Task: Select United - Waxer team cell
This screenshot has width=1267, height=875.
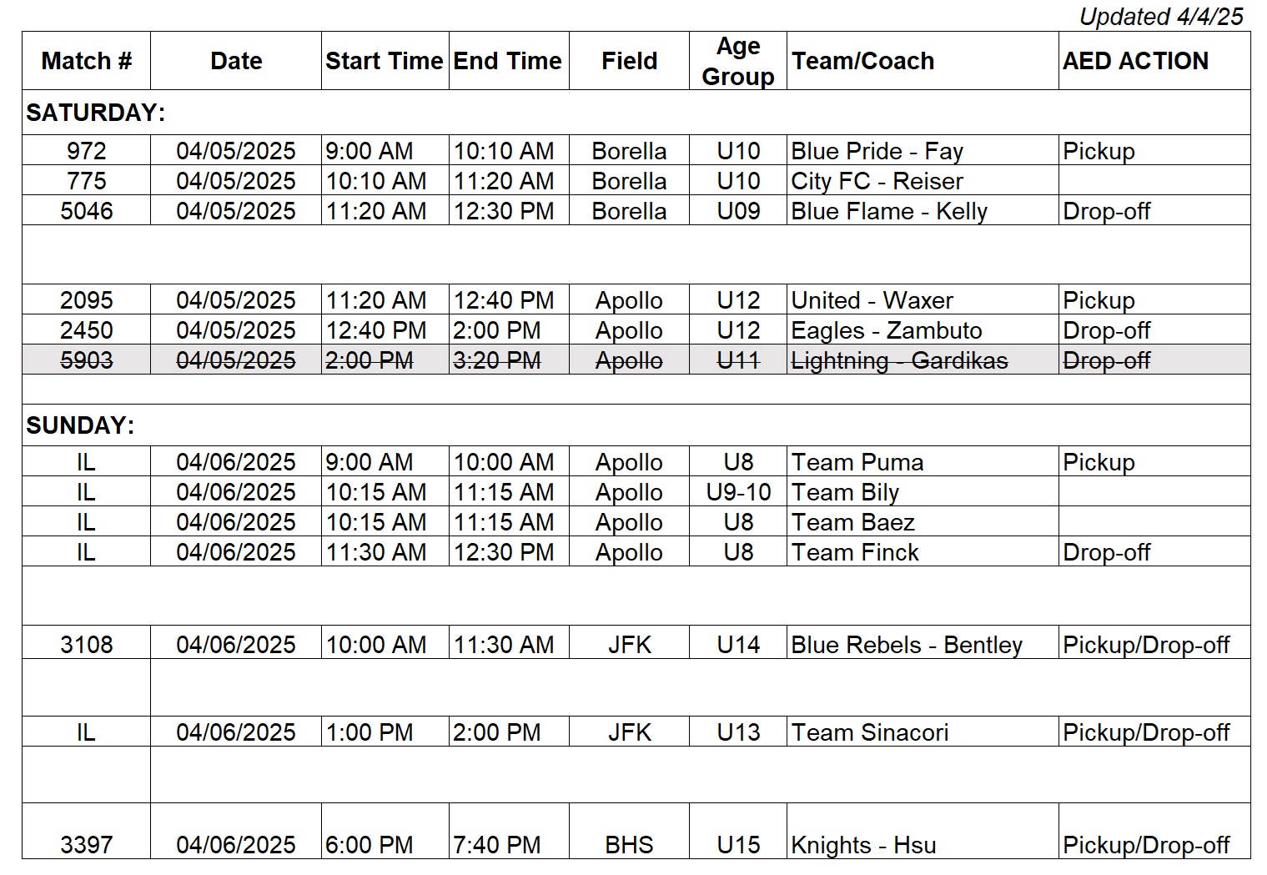Action: [923, 299]
